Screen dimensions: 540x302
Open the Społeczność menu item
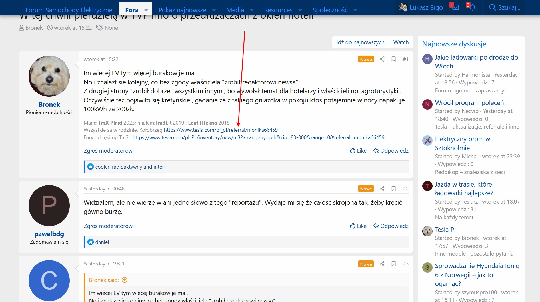tap(330, 10)
